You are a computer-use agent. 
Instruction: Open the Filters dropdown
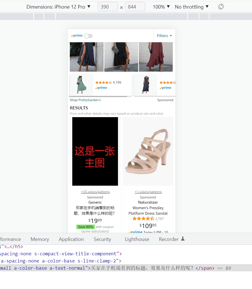164,36
